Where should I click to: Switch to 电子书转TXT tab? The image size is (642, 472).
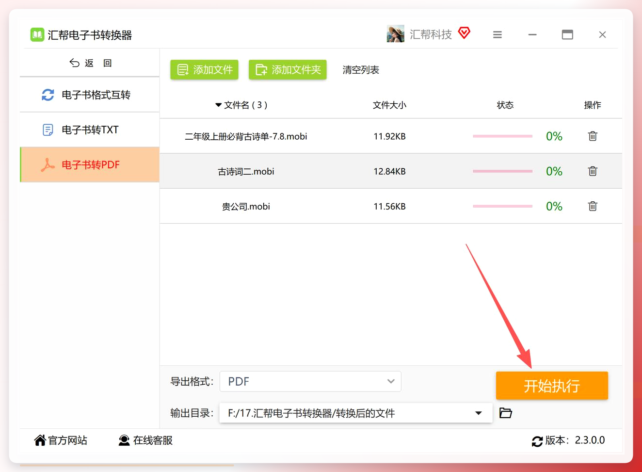coord(90,130)
